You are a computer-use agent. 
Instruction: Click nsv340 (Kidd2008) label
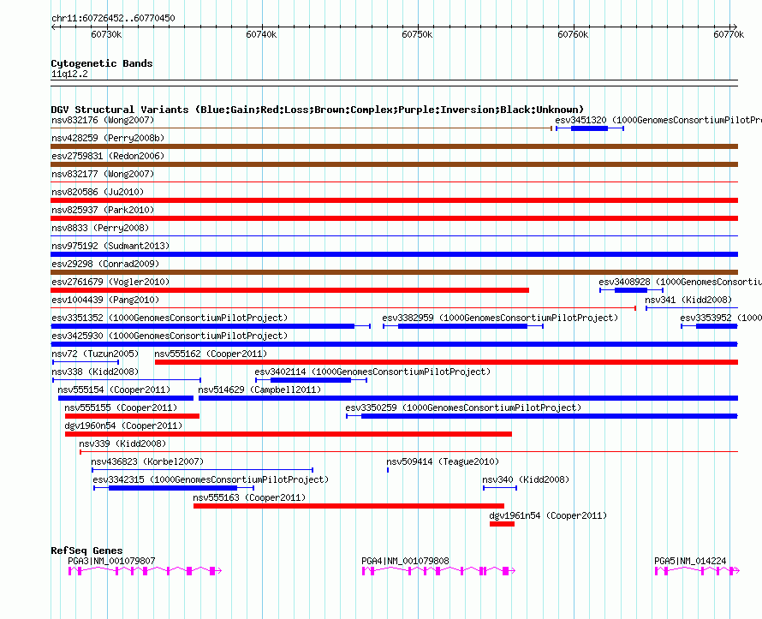point(526,479)
